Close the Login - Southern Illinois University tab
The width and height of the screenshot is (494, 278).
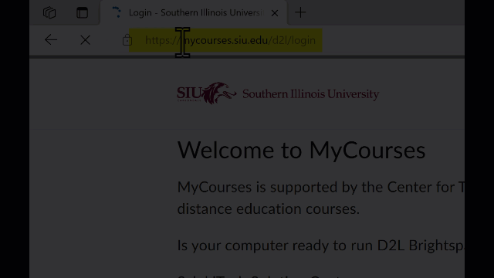tap(275, 13)
